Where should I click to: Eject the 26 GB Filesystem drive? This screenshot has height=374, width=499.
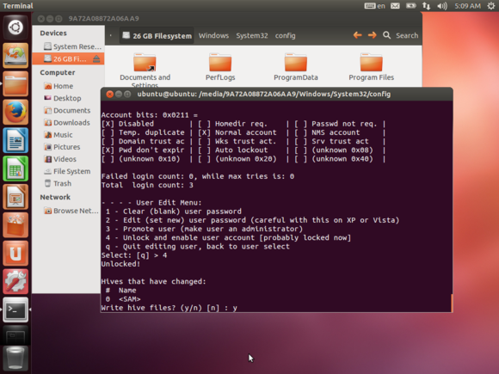(x=96, y=58)
